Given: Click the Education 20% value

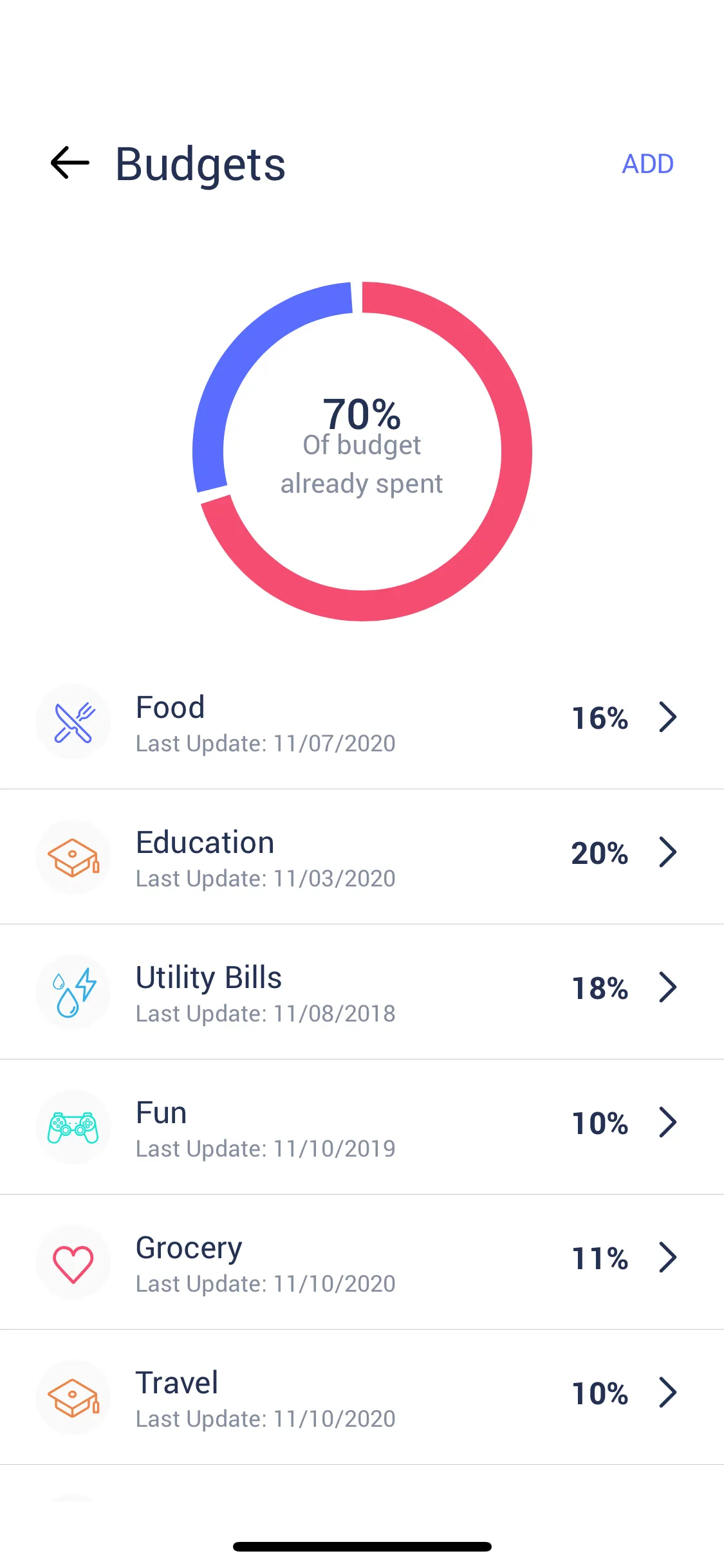Looking at the screenshot, I should tap(599, 854).
